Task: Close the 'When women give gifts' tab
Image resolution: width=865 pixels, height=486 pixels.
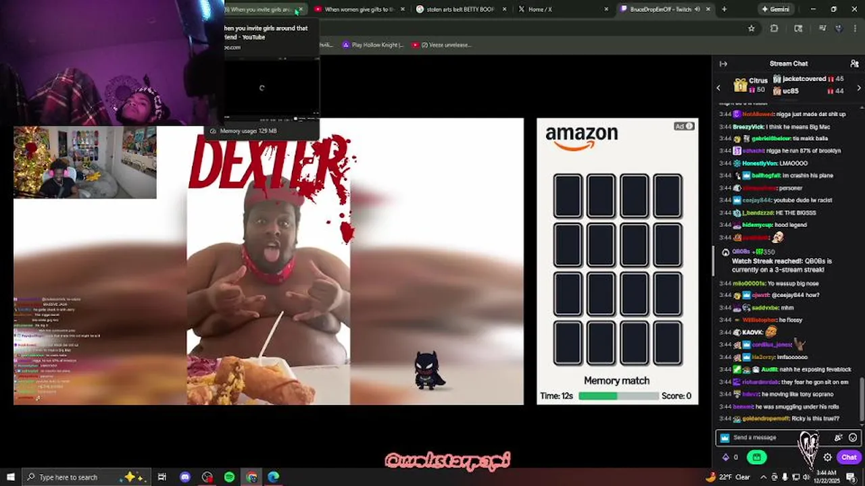Action: click(403, 9)
